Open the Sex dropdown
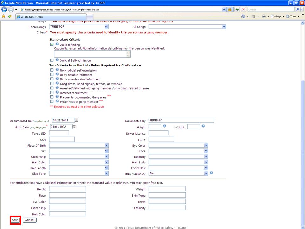The image size is (305, 229). tap(79, 151)
